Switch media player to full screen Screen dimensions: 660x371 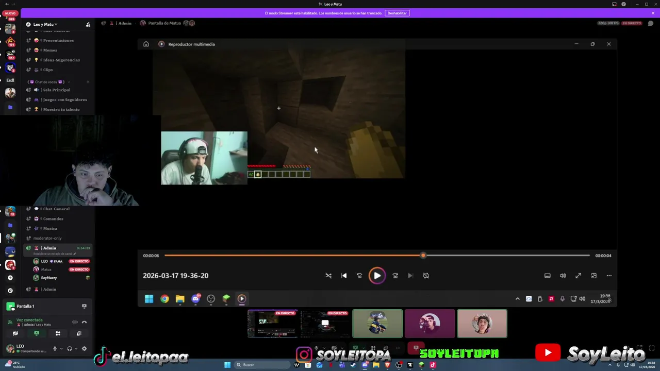(x=579, y=276)
